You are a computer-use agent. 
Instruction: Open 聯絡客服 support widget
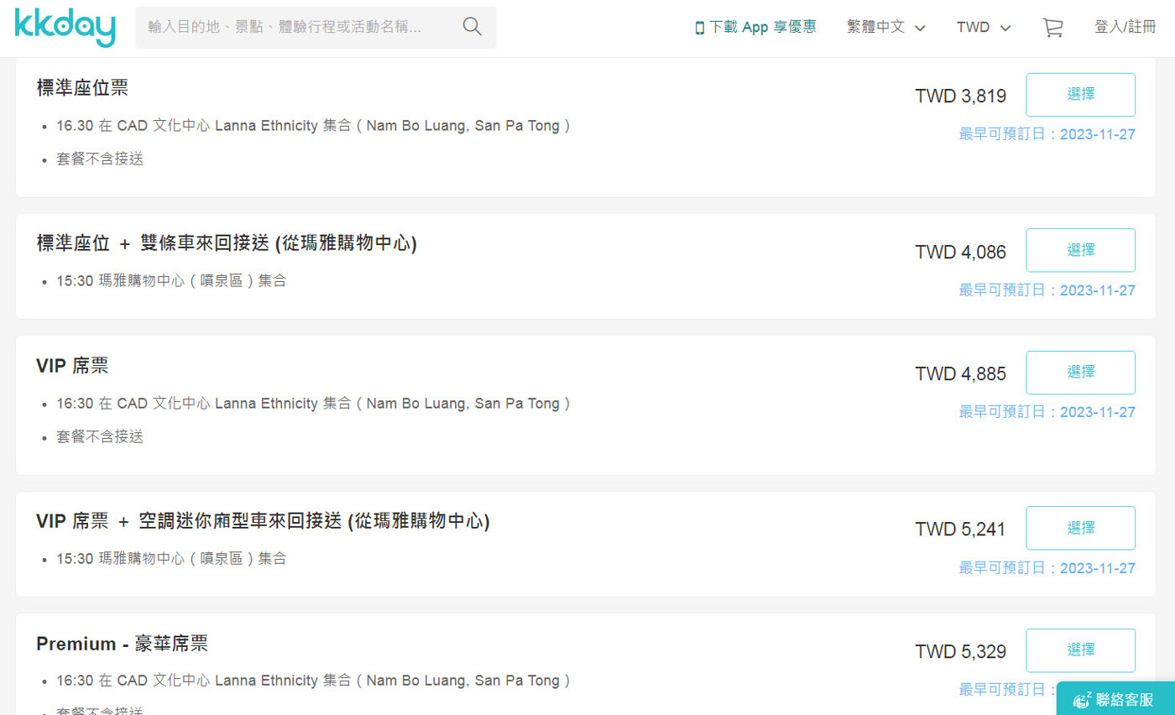(x=1115, y=698)
